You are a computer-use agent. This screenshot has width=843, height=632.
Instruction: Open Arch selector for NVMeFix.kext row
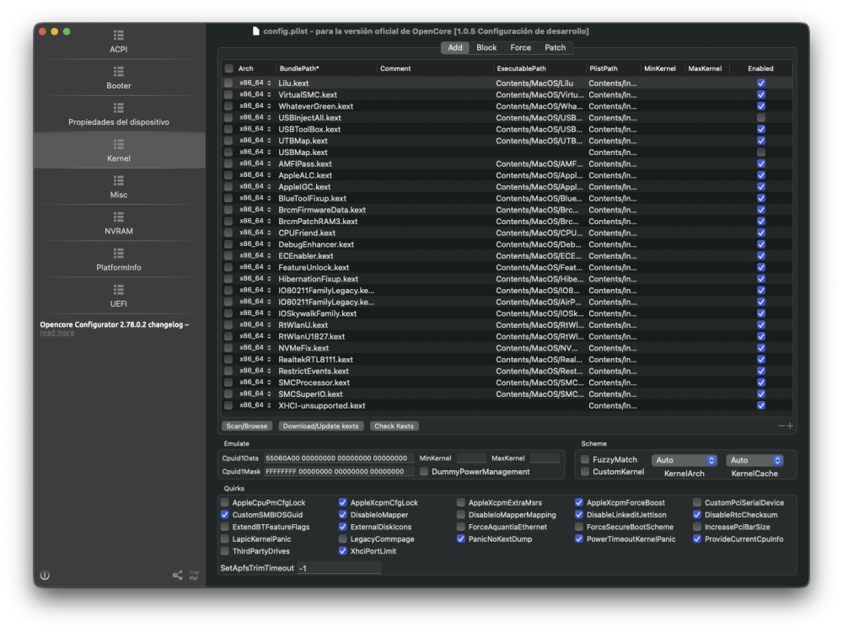click(255, 348)
